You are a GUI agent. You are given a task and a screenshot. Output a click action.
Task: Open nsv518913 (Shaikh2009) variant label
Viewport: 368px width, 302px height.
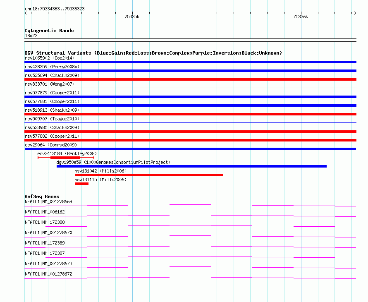tap(52, 110)
